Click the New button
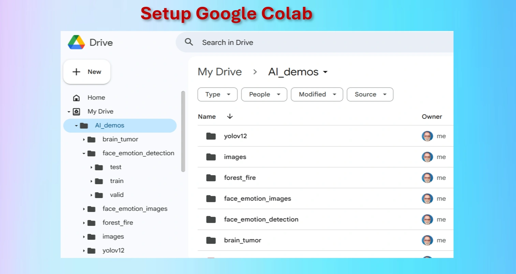The image size is (516, 274). [x=87, y=72]
